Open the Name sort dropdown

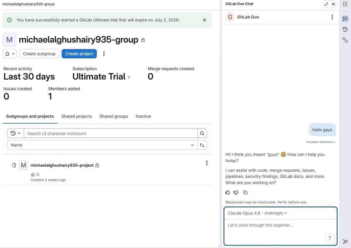click(102, 145)
